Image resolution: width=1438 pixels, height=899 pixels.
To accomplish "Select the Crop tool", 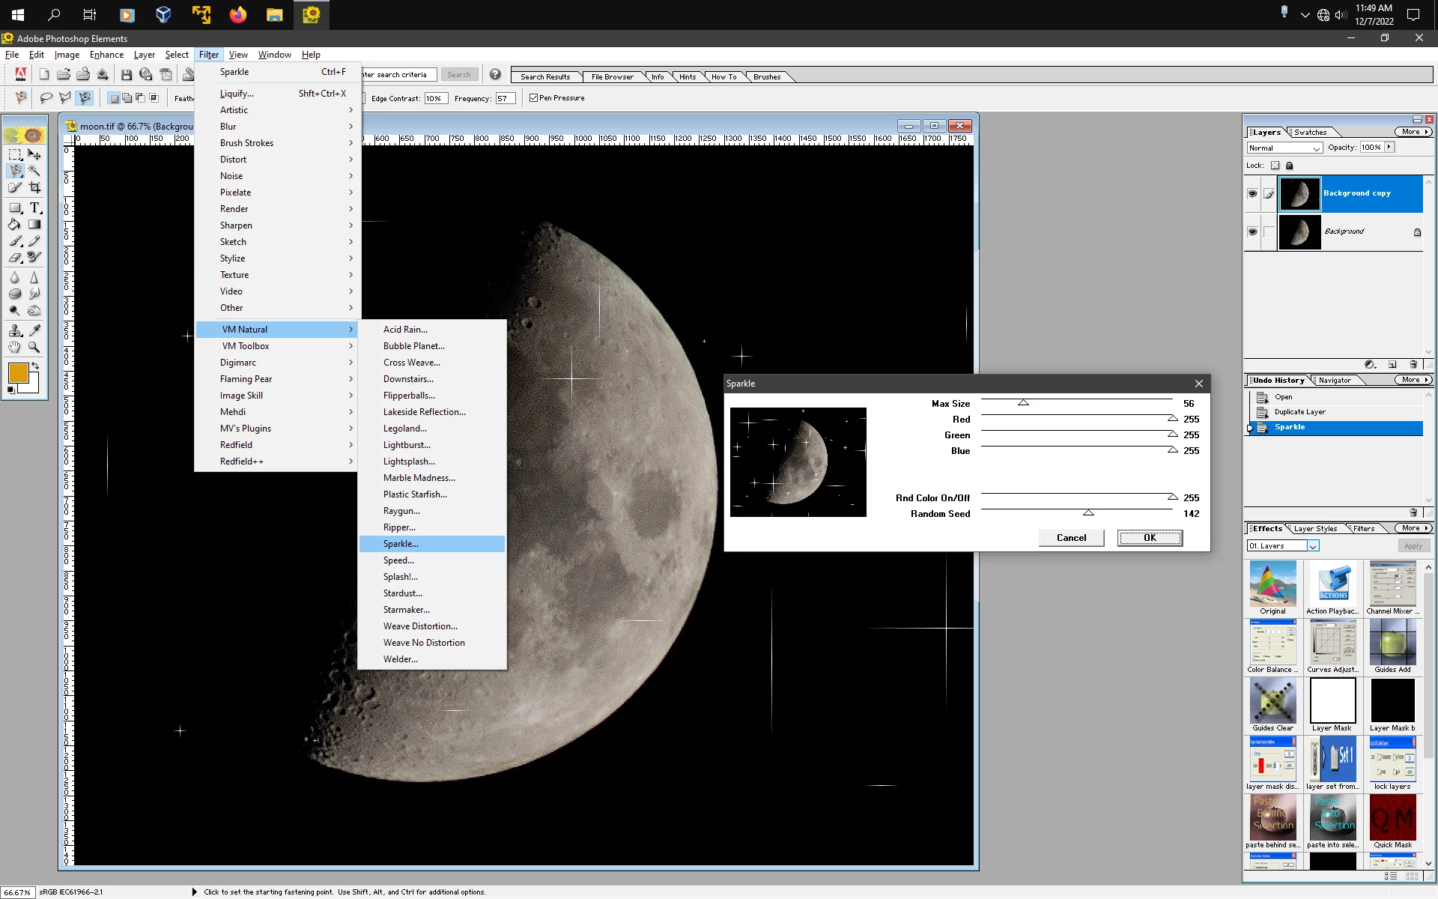I will [x=34, y=187].
